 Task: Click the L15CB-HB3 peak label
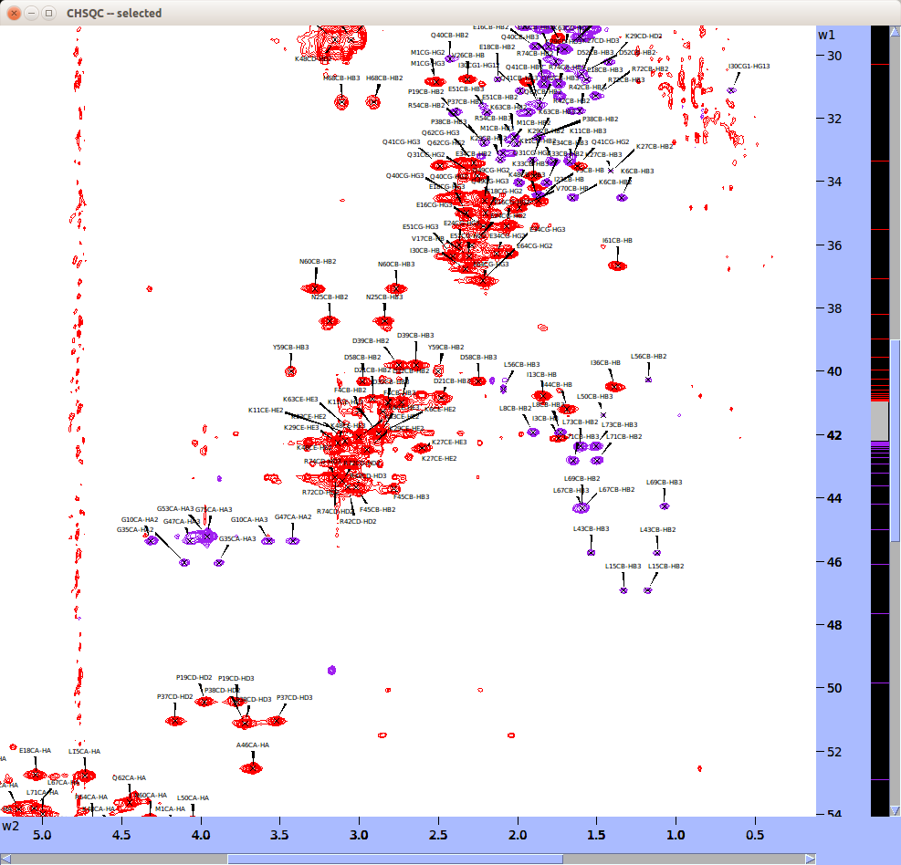coord(623,566)
